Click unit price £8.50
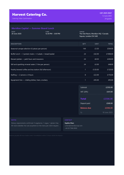This screenshot has width=124, height=175. click(97, 59)
